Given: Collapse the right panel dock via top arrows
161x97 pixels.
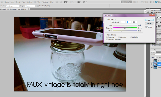Looking at the screenshot, I should 149,9.
